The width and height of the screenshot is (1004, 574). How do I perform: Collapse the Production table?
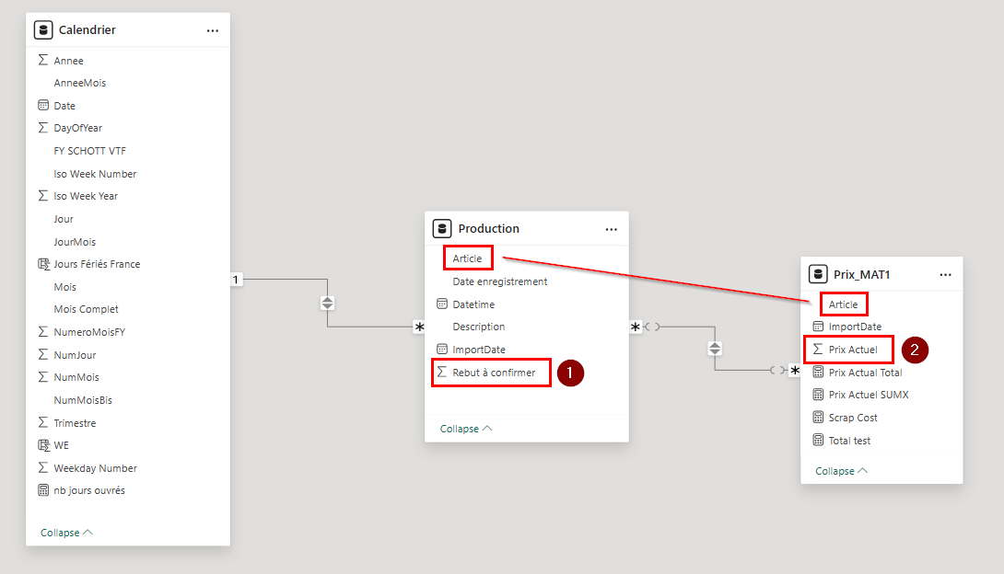tap(465, 429)
